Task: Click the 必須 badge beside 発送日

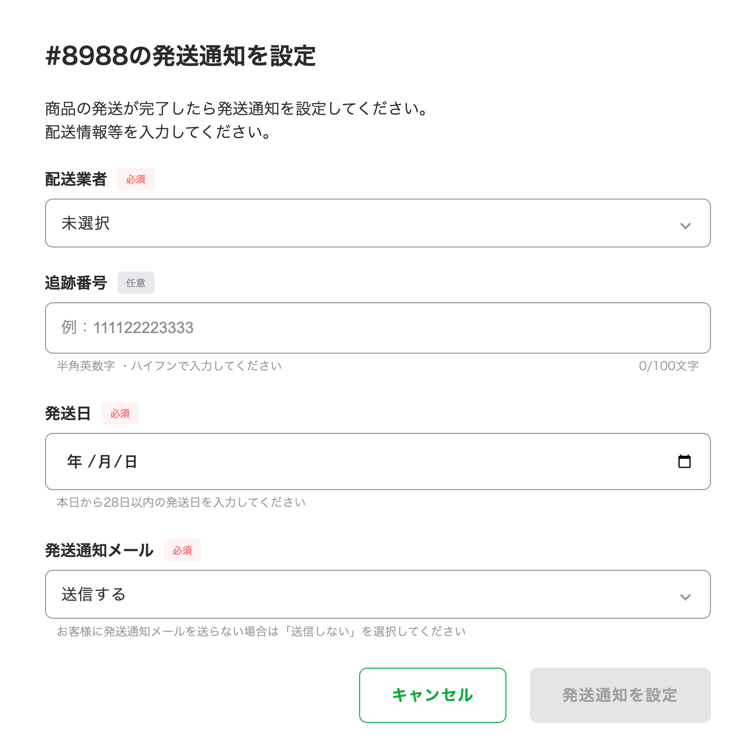Action: click(120, 413)
